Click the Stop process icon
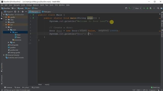 point(154,8)
